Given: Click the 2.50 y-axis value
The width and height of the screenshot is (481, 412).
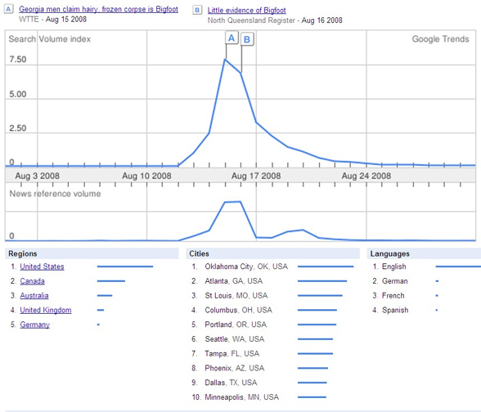Looking at the screenshot, I should [18, 128].
